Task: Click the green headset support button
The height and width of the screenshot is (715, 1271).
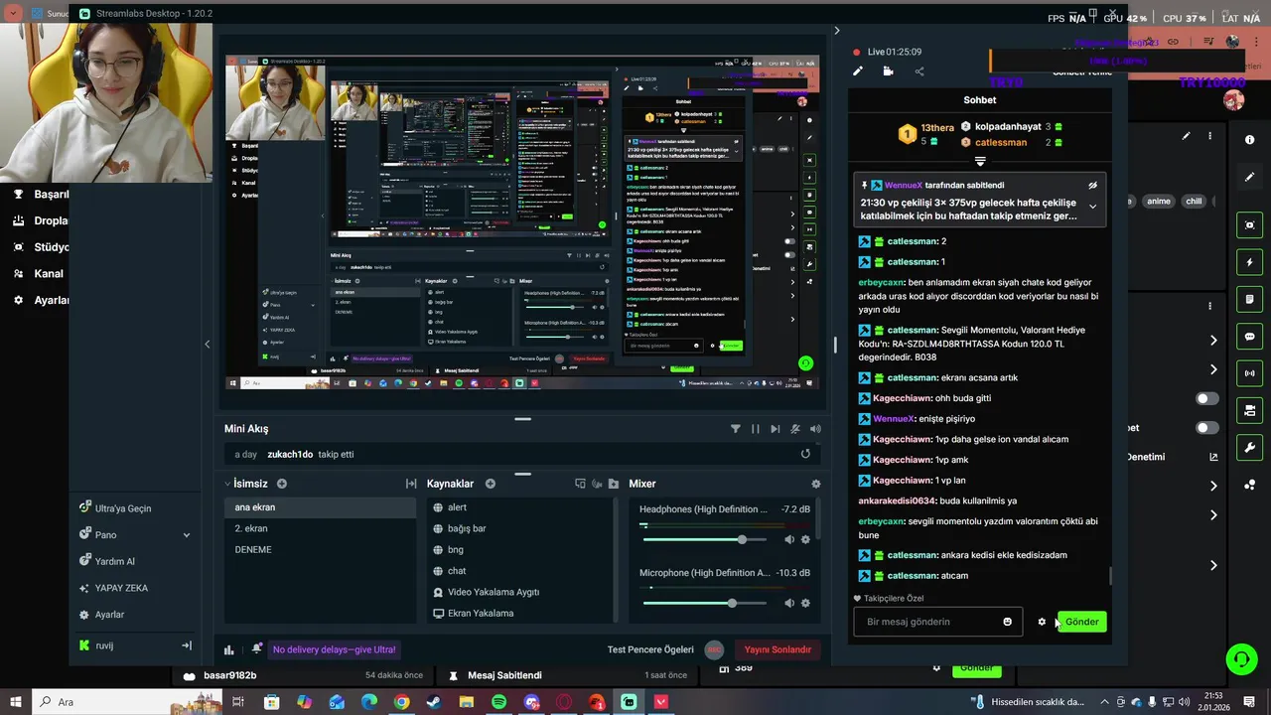Action: tap(1241, 658)
